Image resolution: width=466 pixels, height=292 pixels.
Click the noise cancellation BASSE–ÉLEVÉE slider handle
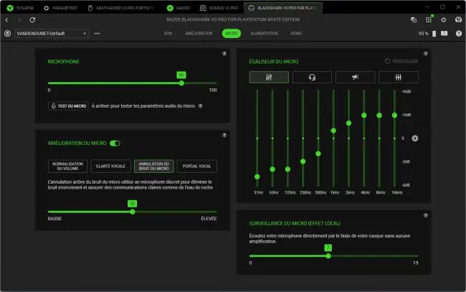click(133, 212)
